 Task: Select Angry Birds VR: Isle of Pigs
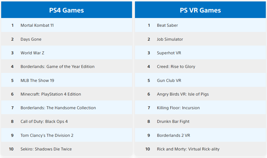tap(183, 94)
